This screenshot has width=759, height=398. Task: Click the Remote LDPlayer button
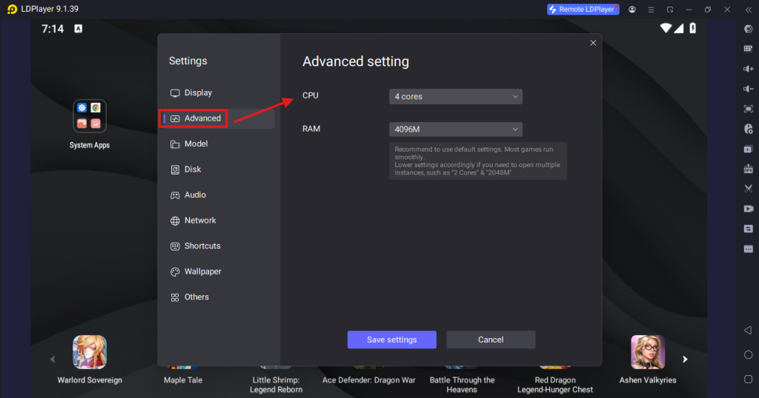[x=583, y=10]
